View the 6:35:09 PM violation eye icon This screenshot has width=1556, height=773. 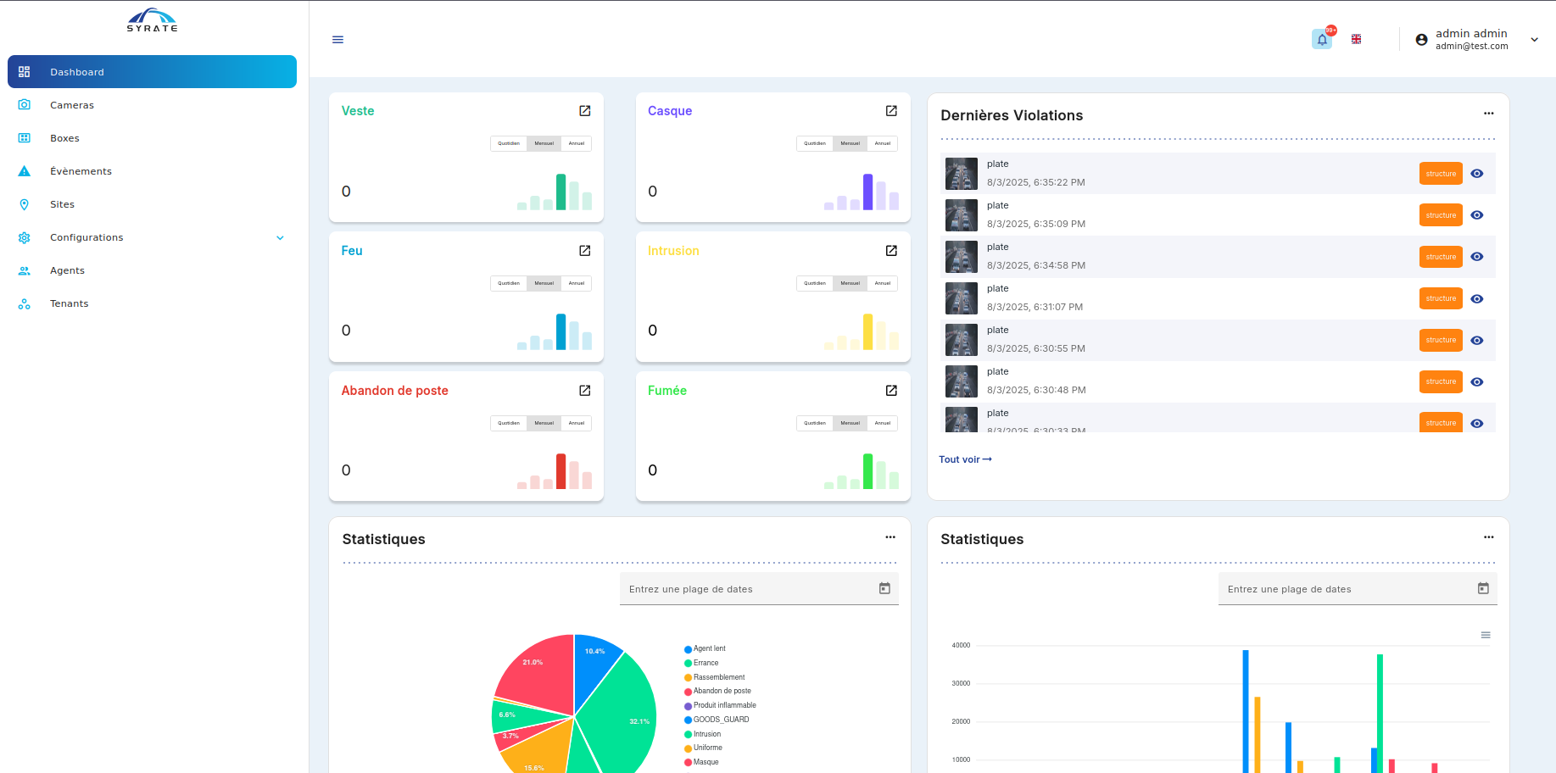[x=1477, y=215]
